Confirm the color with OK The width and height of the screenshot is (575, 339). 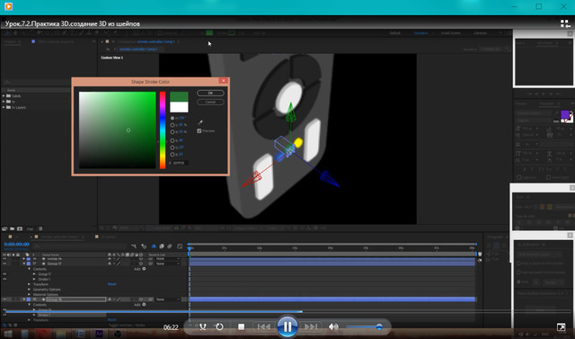[x=210, y=93]
